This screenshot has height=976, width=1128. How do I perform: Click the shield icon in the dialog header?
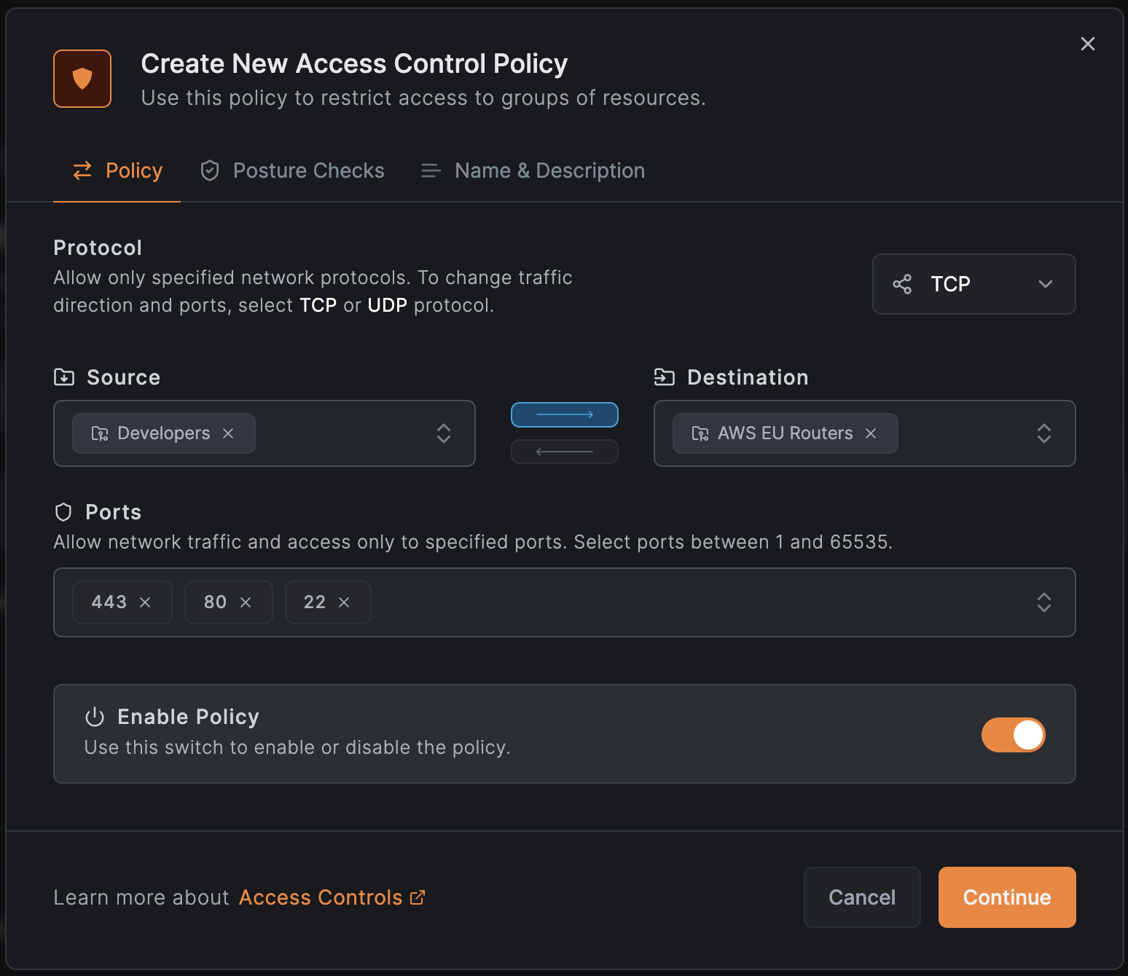point(82,78)
